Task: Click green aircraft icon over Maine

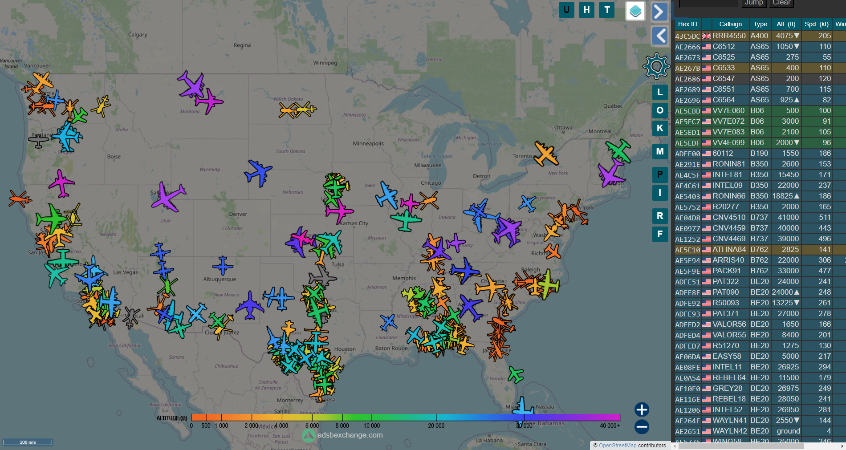Action: pos(618,150)
